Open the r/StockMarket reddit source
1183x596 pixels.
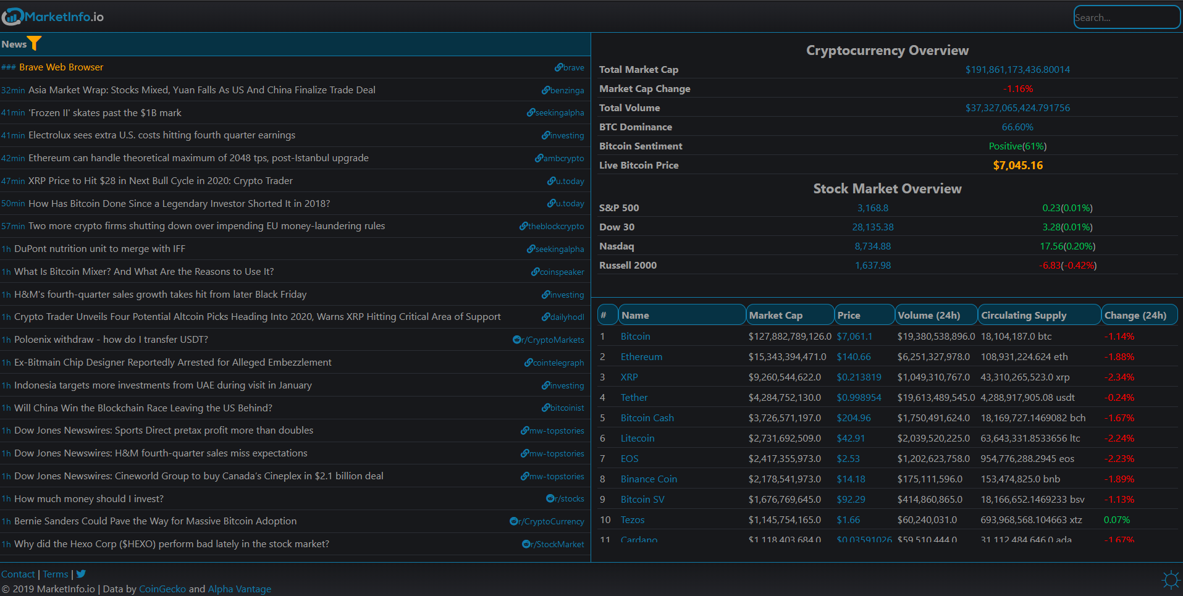click(x=553, y=544)
